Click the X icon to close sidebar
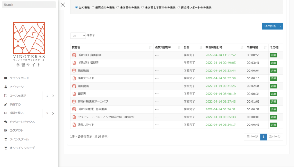Viewport: 294px width, 167px height. (63, 4)
